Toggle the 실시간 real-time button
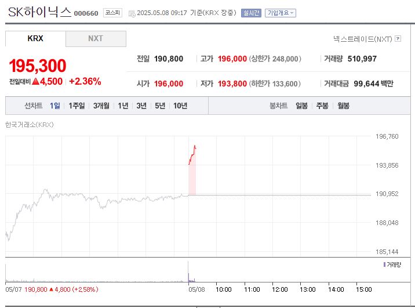415x308 pixels. coord(251,13)
